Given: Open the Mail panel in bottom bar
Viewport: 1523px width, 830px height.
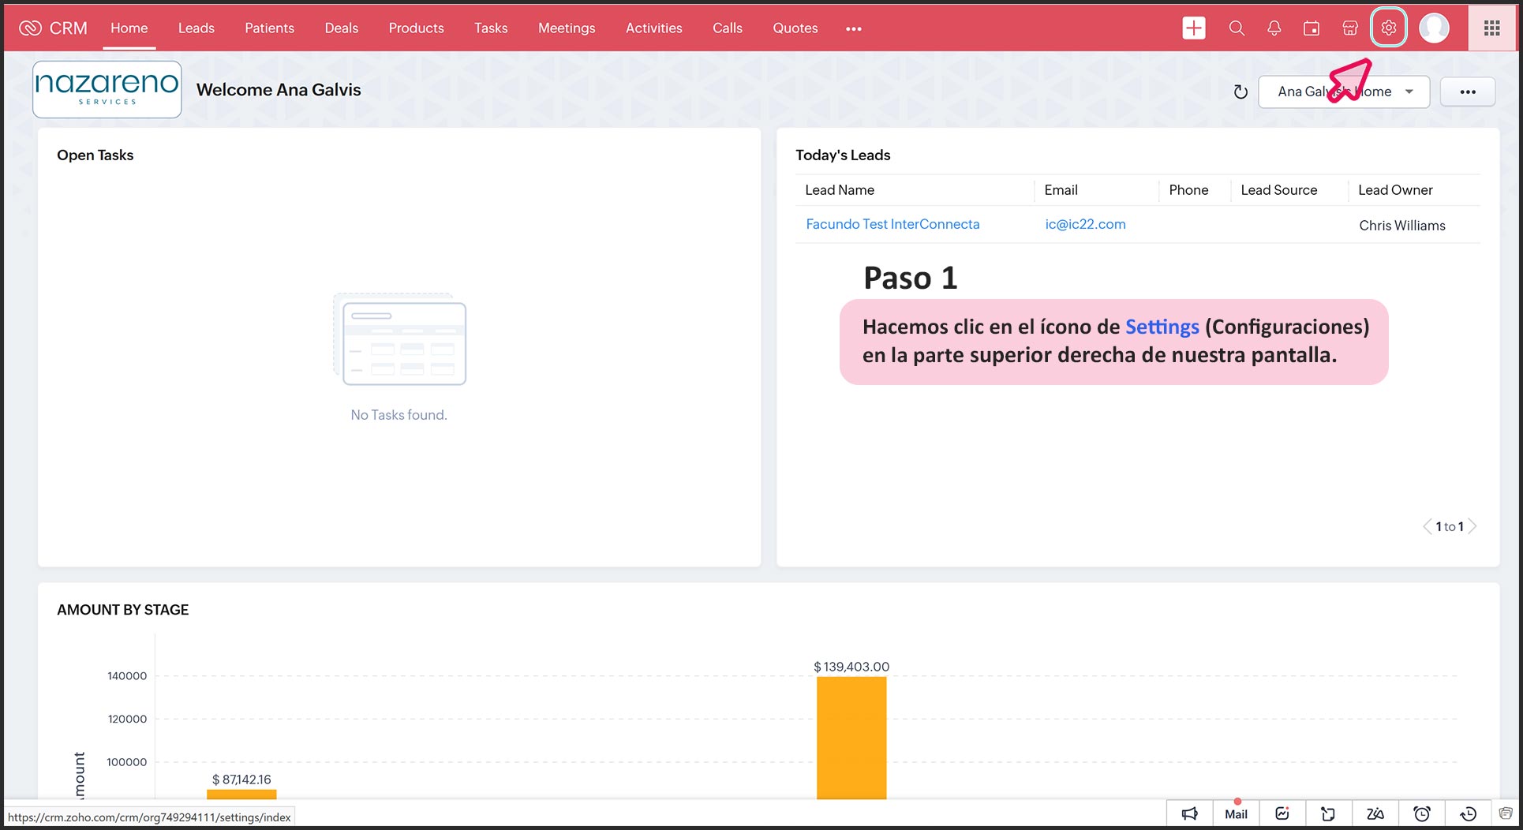Looking at the screenshot, I should [1236, 814].
